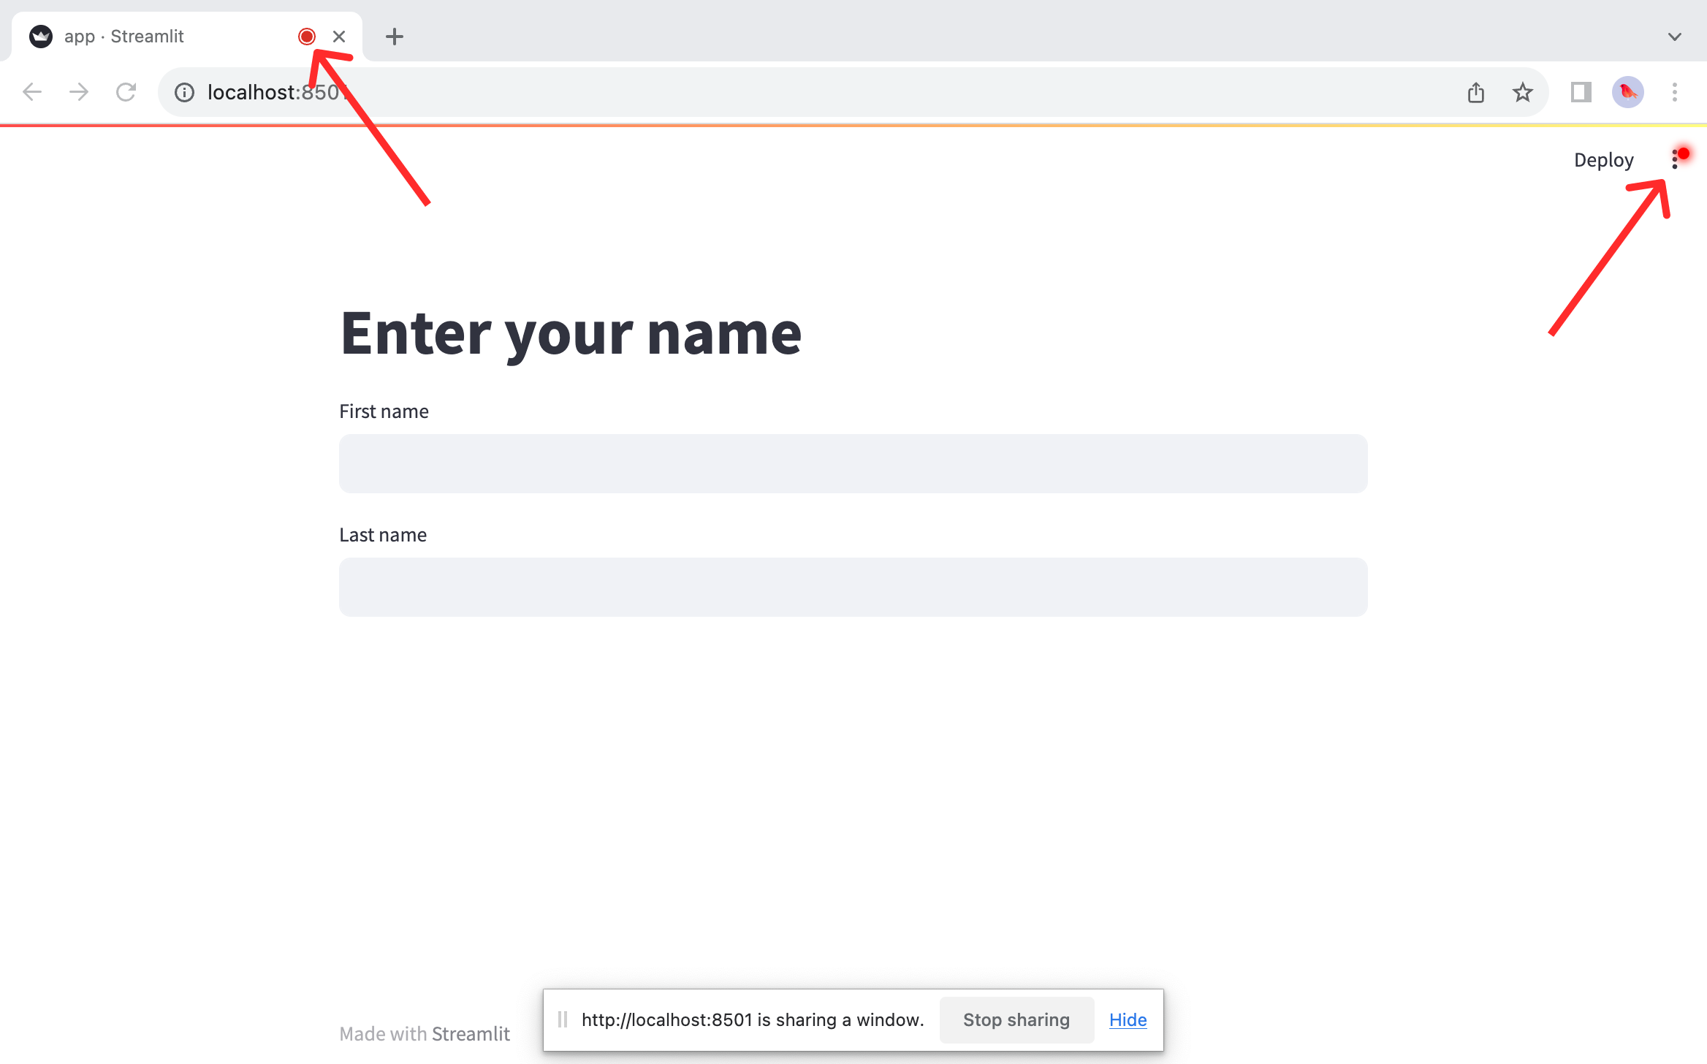Click the First name input field
Screen dimensions: 1707x1064
(x=853, y=463)
